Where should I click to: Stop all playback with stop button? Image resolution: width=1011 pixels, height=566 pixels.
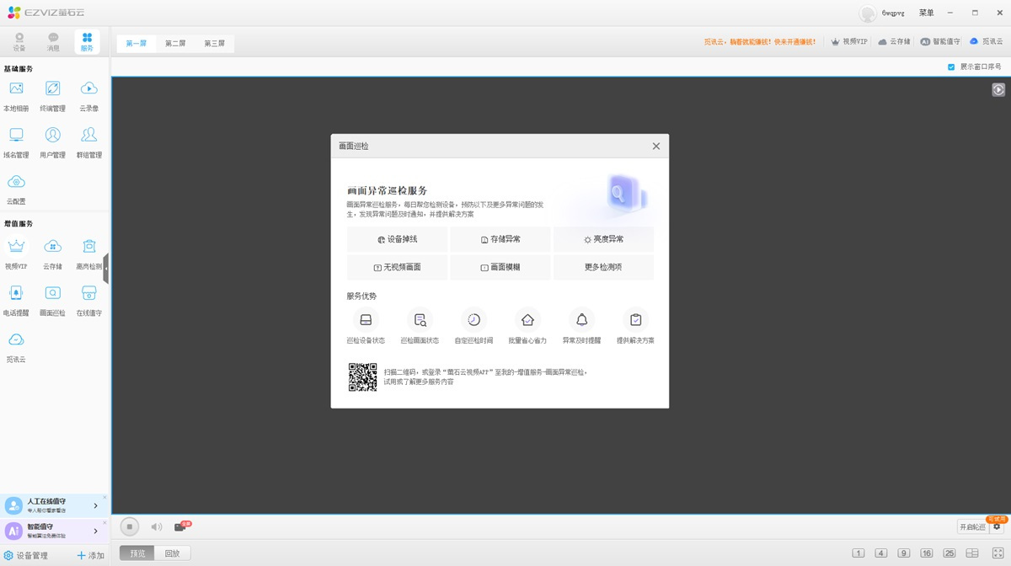coord(129,527)
